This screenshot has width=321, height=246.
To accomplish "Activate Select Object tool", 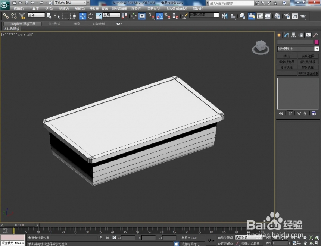I will click(49, 16).
